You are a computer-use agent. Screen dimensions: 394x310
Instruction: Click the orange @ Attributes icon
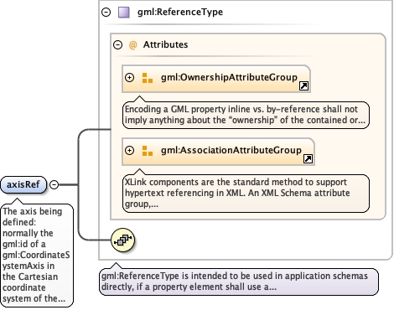pos(133,44)
